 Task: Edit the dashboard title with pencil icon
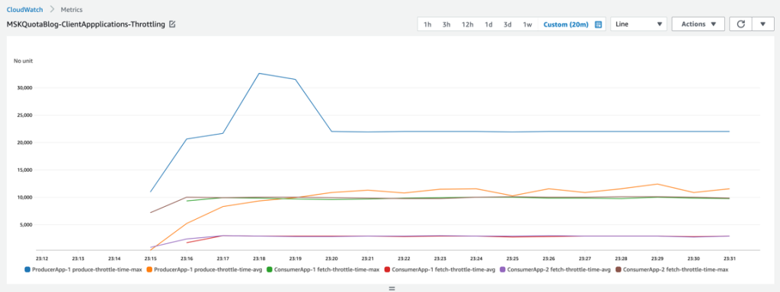click(173, 24)
